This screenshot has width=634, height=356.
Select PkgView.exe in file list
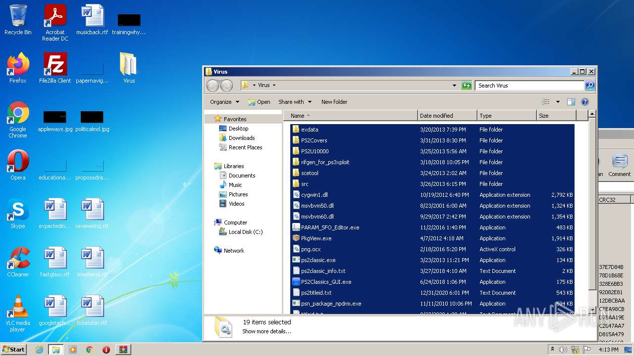[432, 238]
